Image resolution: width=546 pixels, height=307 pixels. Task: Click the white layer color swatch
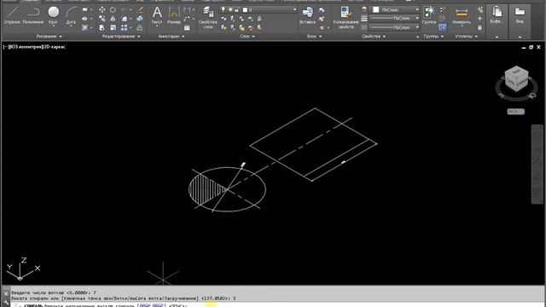tap(245, 9)
